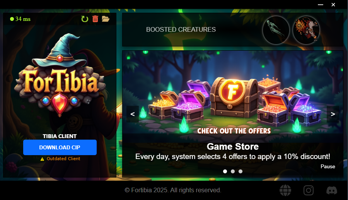The image size is (348, 200).
Task: Click the Game Store slide heading
Action: pyautogui.click(x=233, y=147)
